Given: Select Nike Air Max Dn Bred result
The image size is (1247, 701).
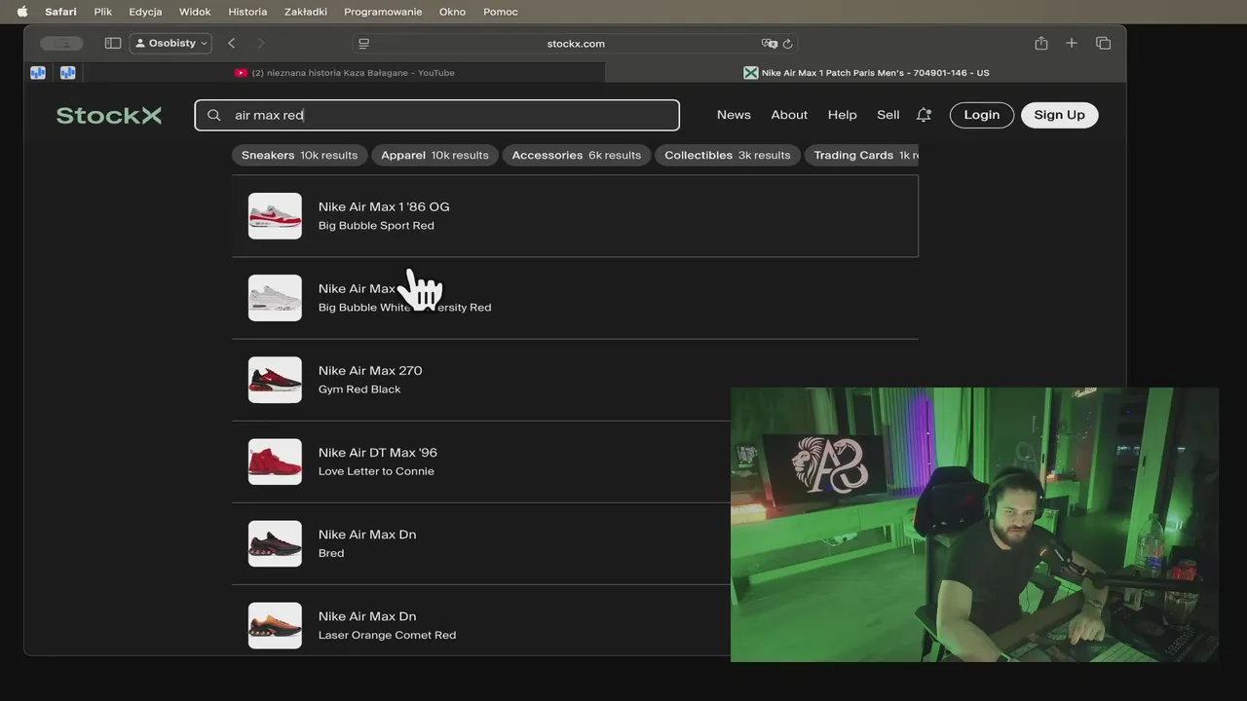Looking at the screenshot, I should click(x=575, y=543).
